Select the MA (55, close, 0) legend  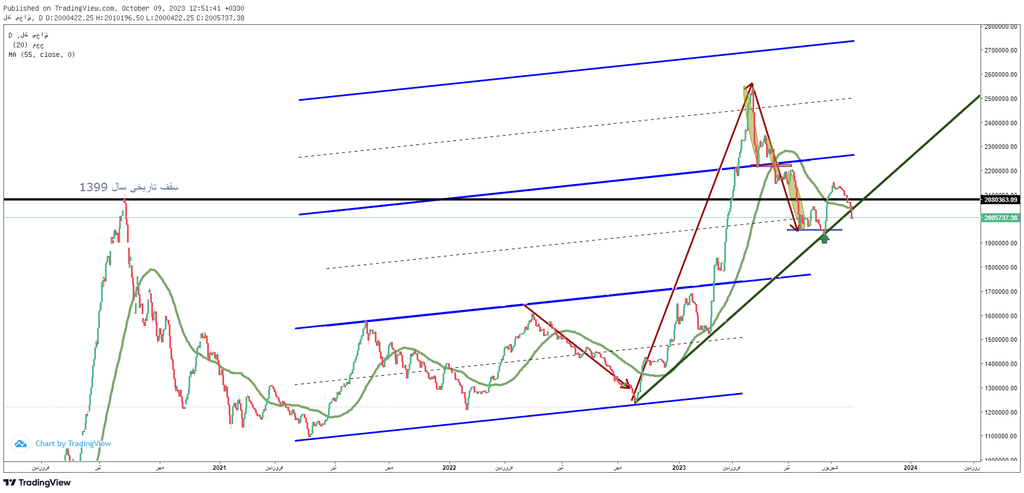tap(42, 55)
